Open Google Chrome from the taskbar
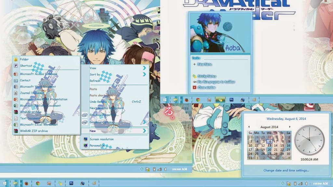Screen dimensions: 333x187 point(37,183)
